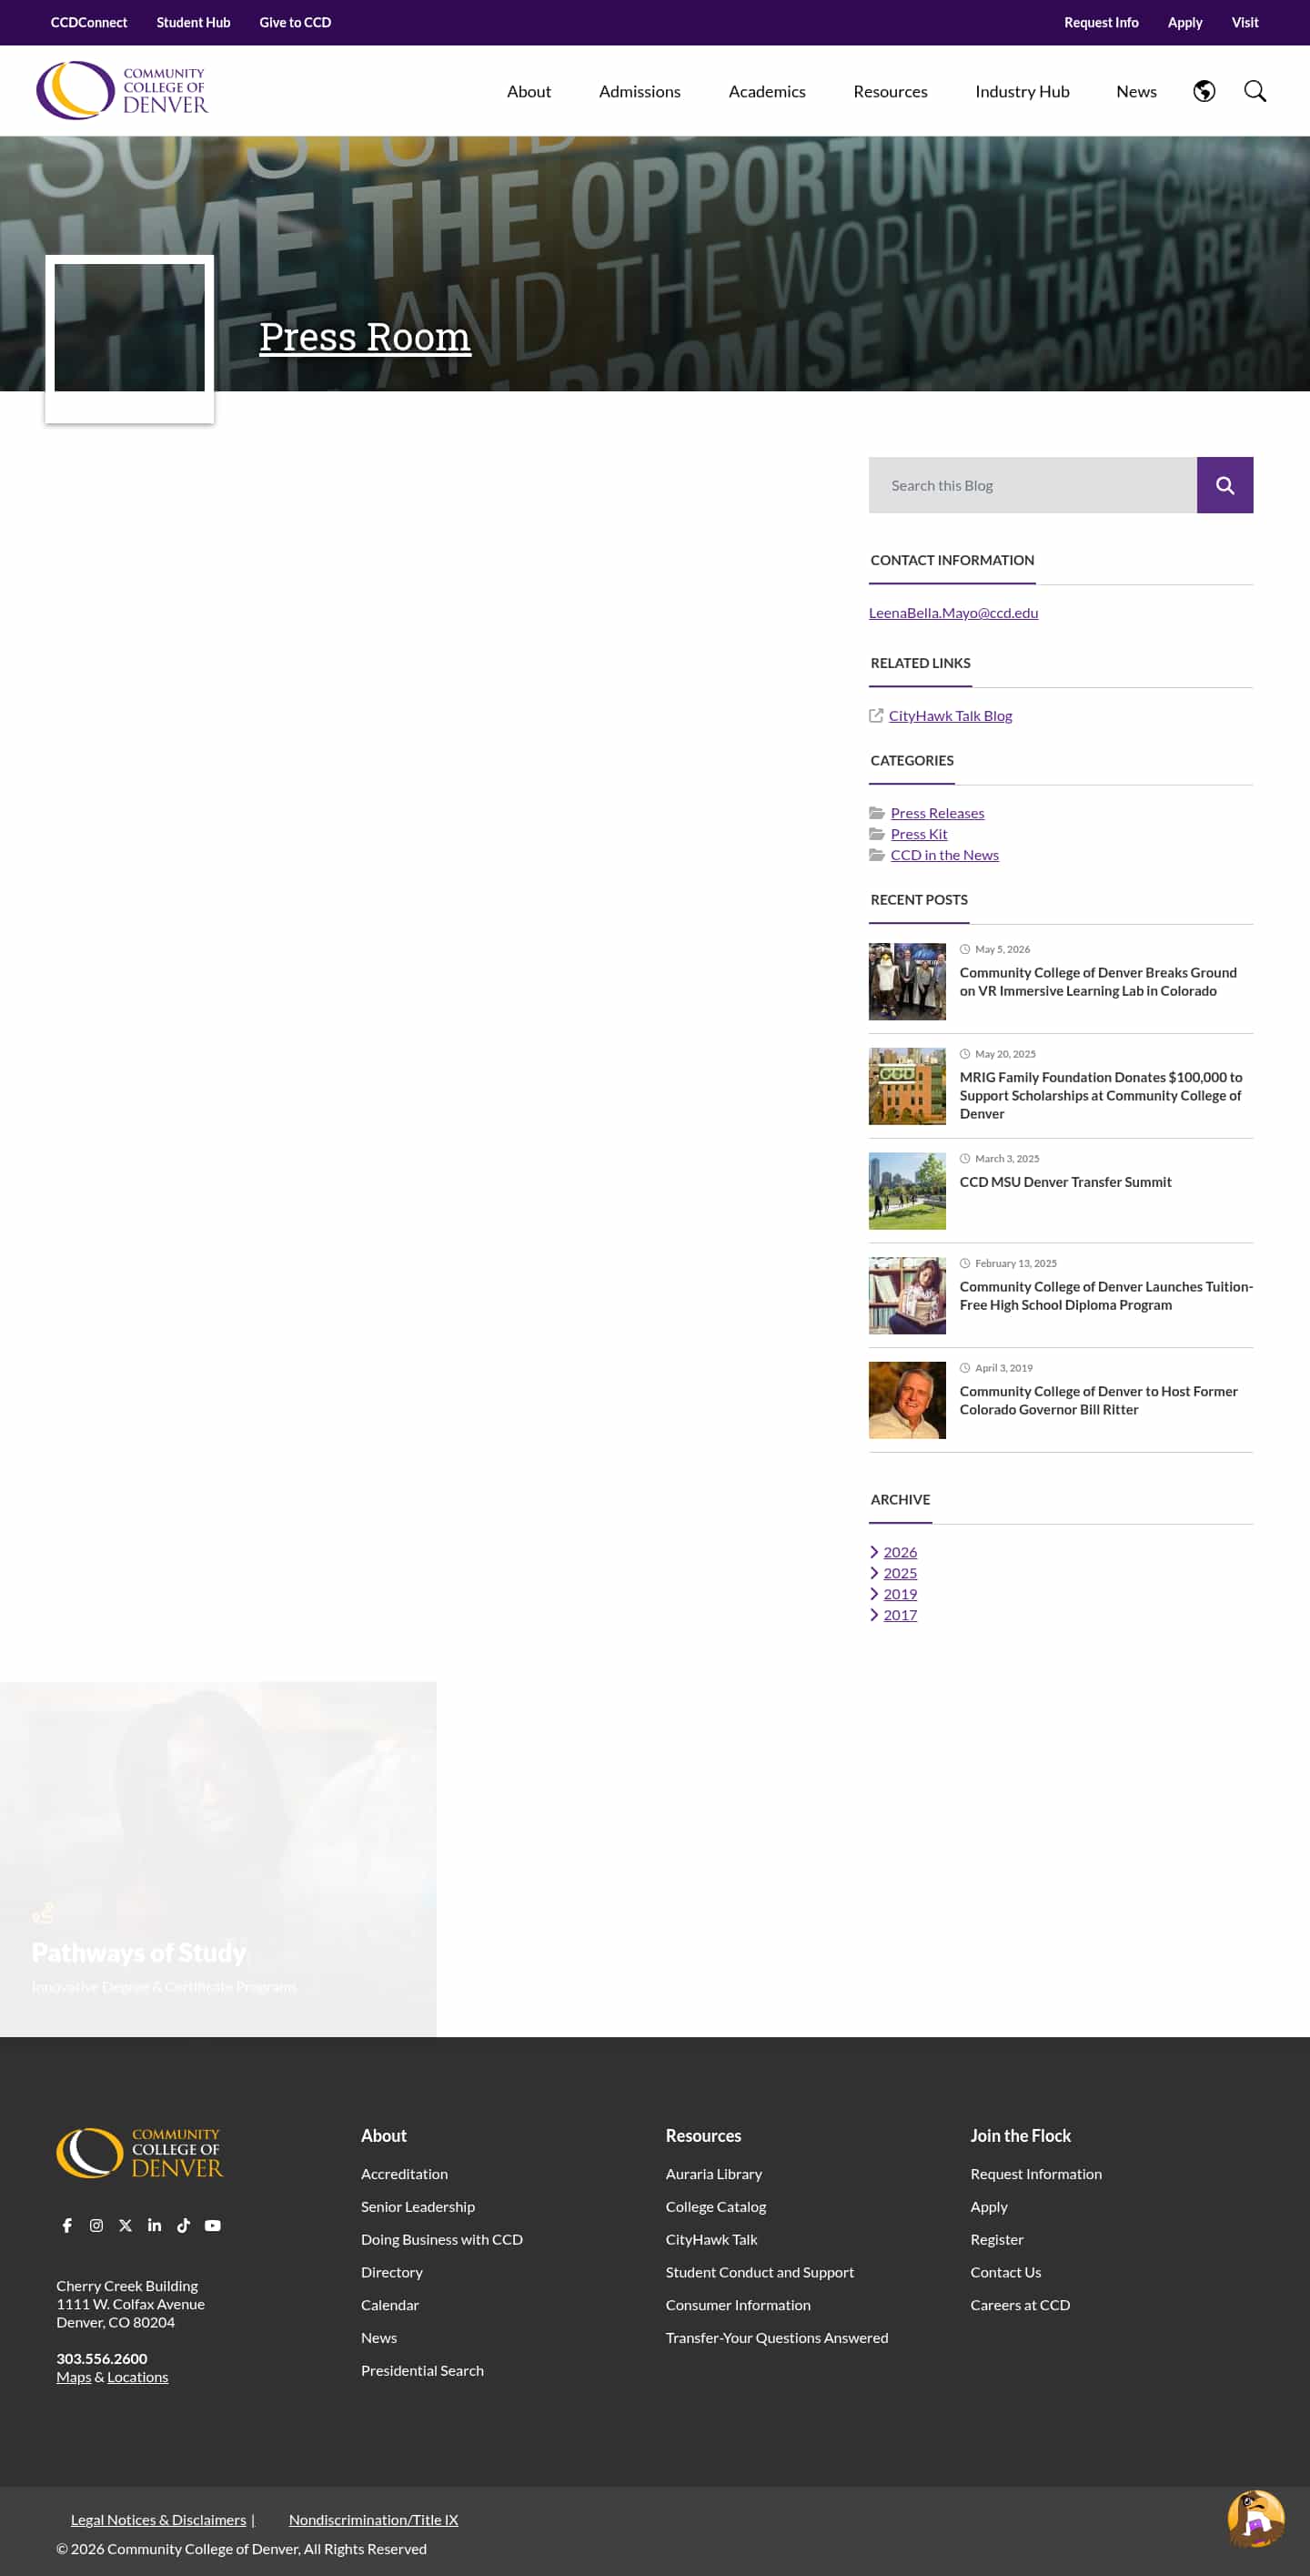The width and height of the screenshot is (1310, 2576).
Task: Expand 2017 archive chevron
Action: pyautogui.click(x=874, y=1615)
